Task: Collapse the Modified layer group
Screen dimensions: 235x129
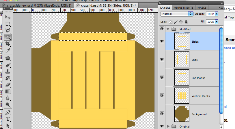Action: coord(168,29)
